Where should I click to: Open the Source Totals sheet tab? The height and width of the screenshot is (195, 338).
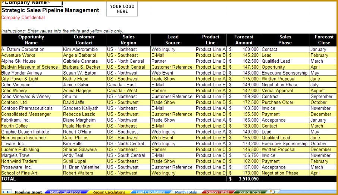pyautogui.click(x=250, y=192)
